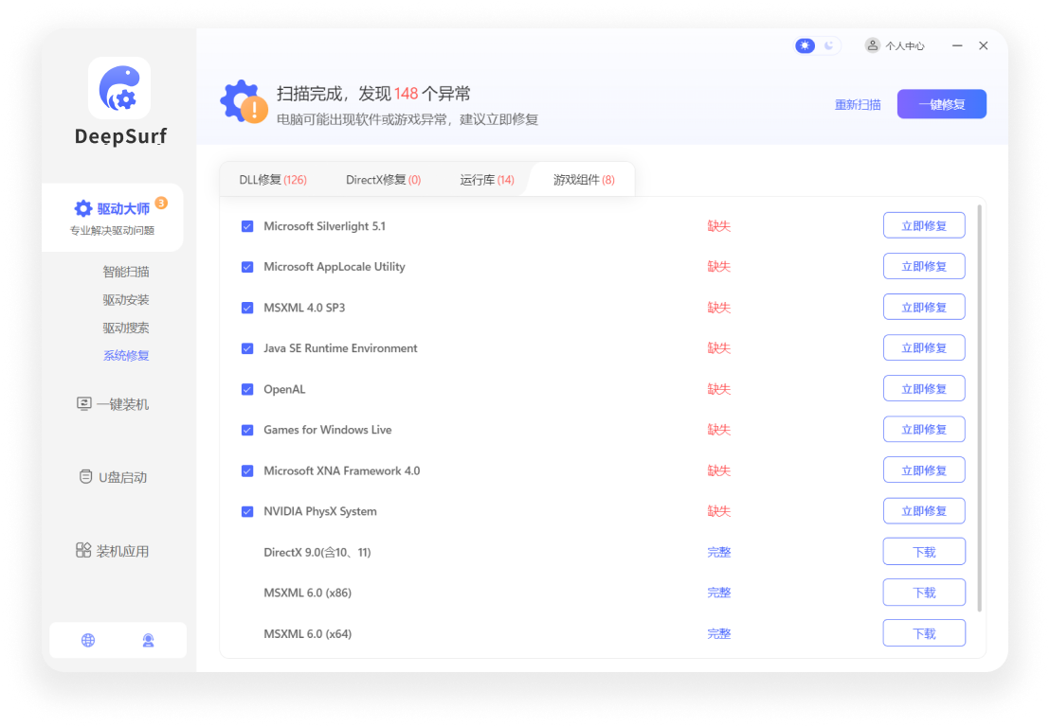Screen dimensions: 1050x727
Task: Switch theme to dark mode via moon toggle
Action: tap(828, 44)
